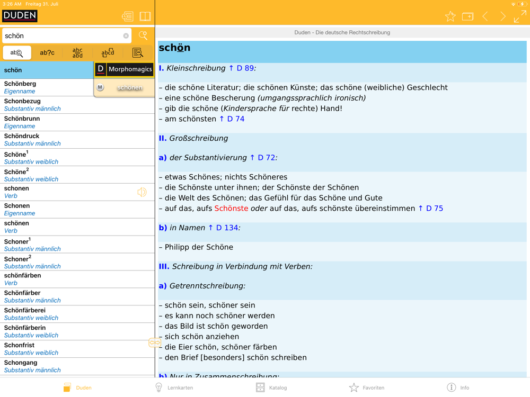This screenshot has width=530, height=397.
Task: Open the verb entry schönen in list
Action: pyautogui.click(x=77, y=227)
